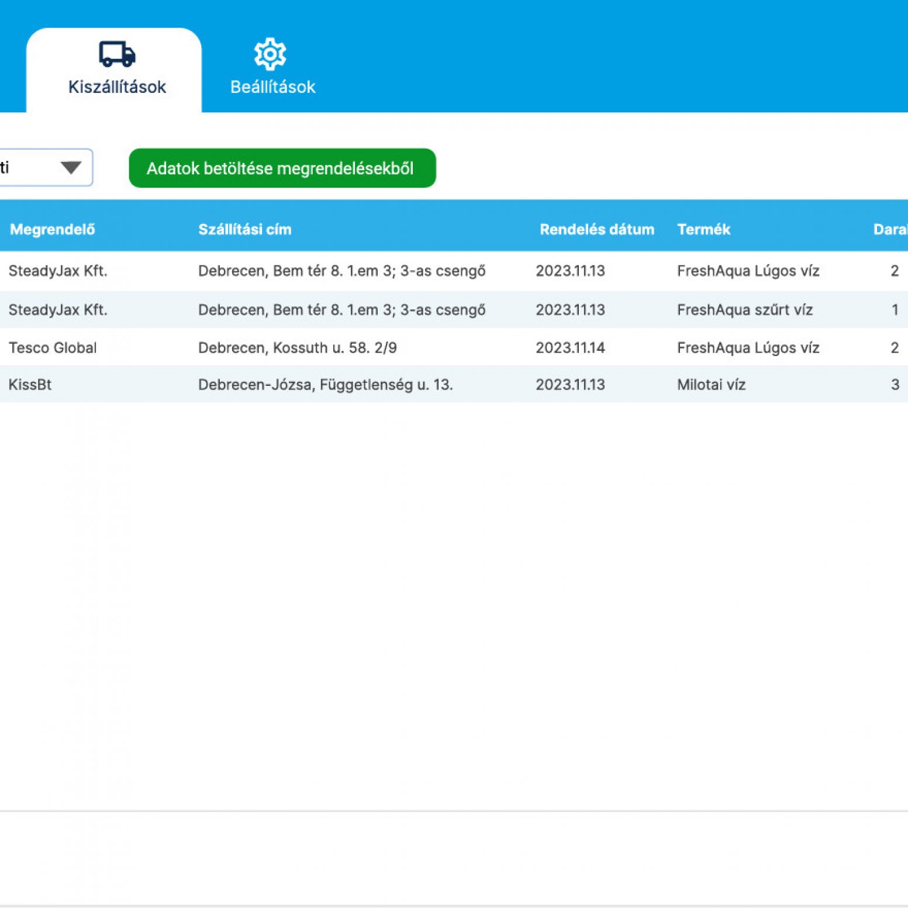
Task: Sort by the Megrendelő column header
Action: (53, 229)
